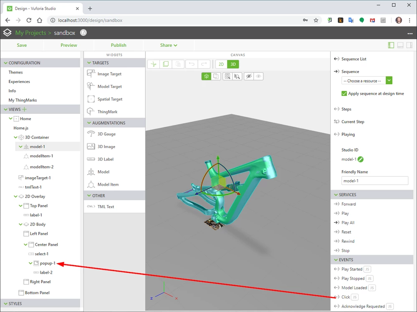Click the Undo arrow in canvas toolbar
The width and height of the screenshot is (417, 312).
192,64
